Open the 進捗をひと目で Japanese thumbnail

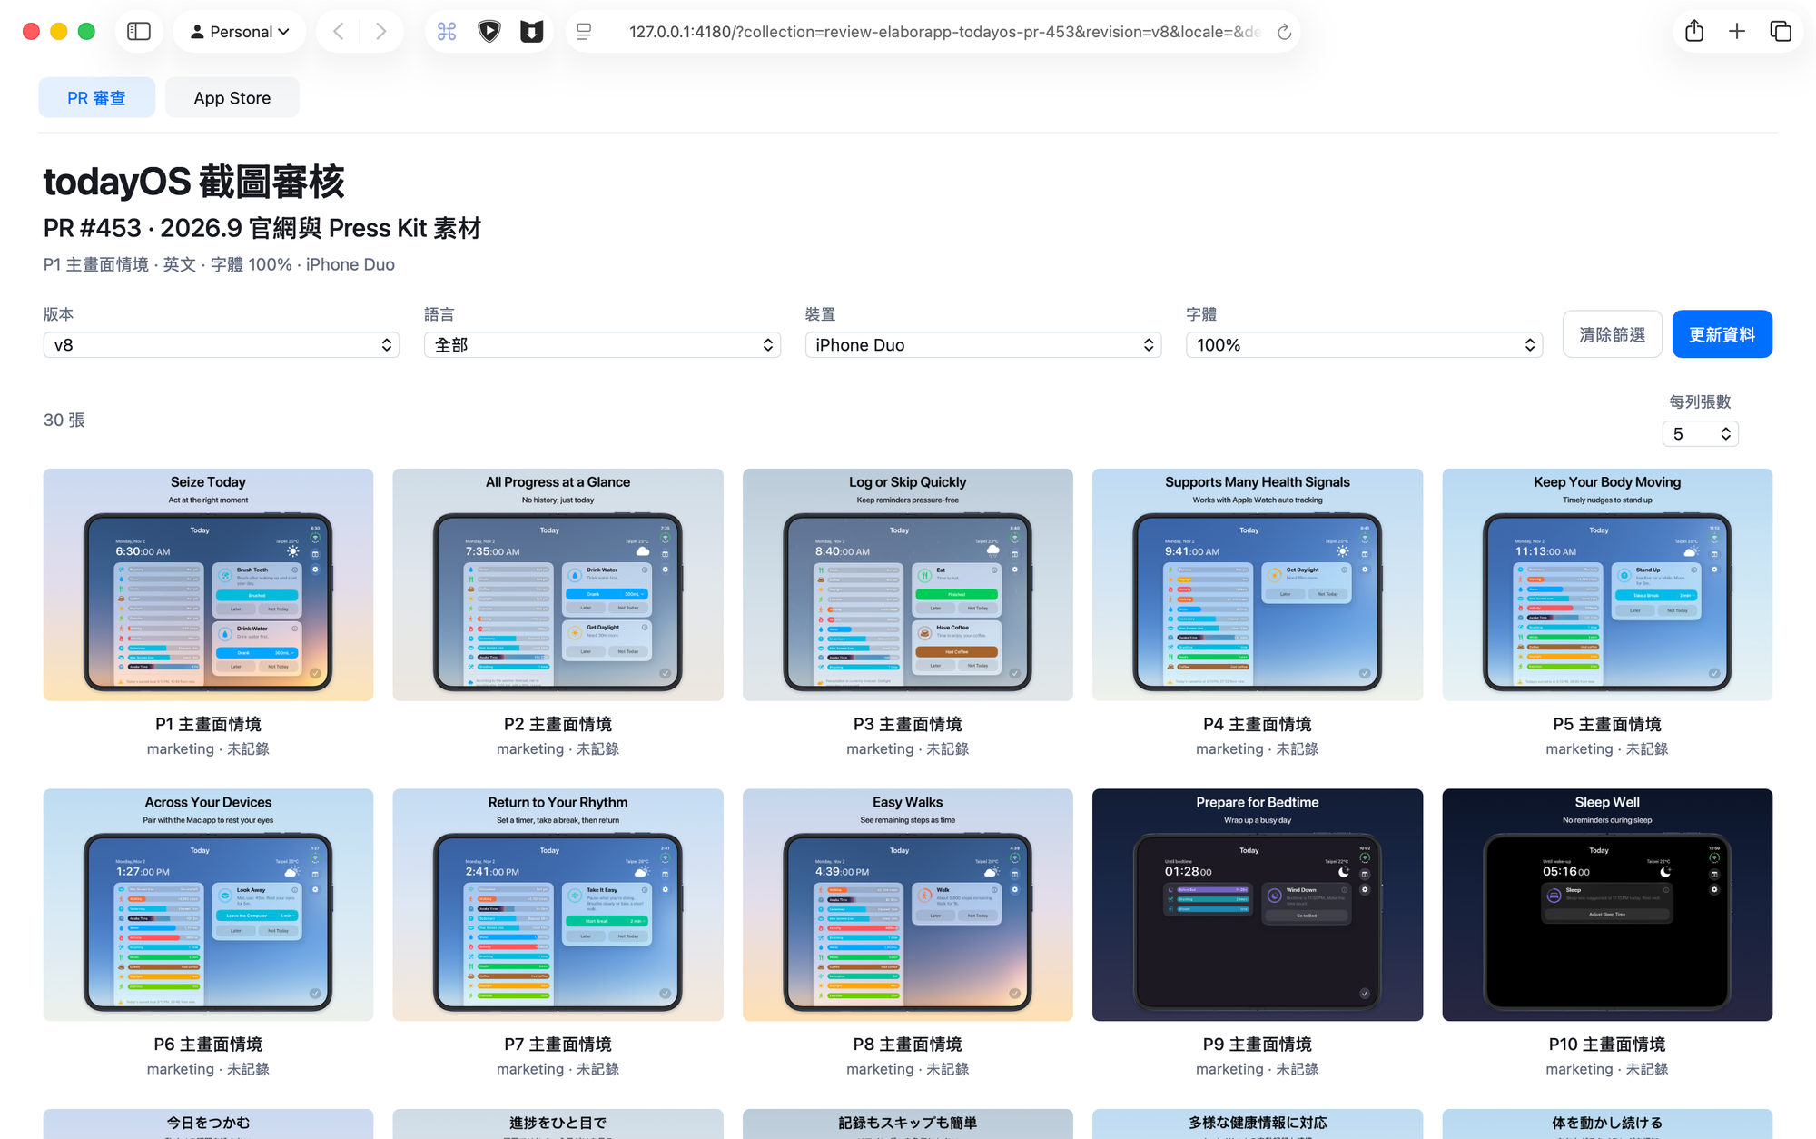click(558, 1124)
